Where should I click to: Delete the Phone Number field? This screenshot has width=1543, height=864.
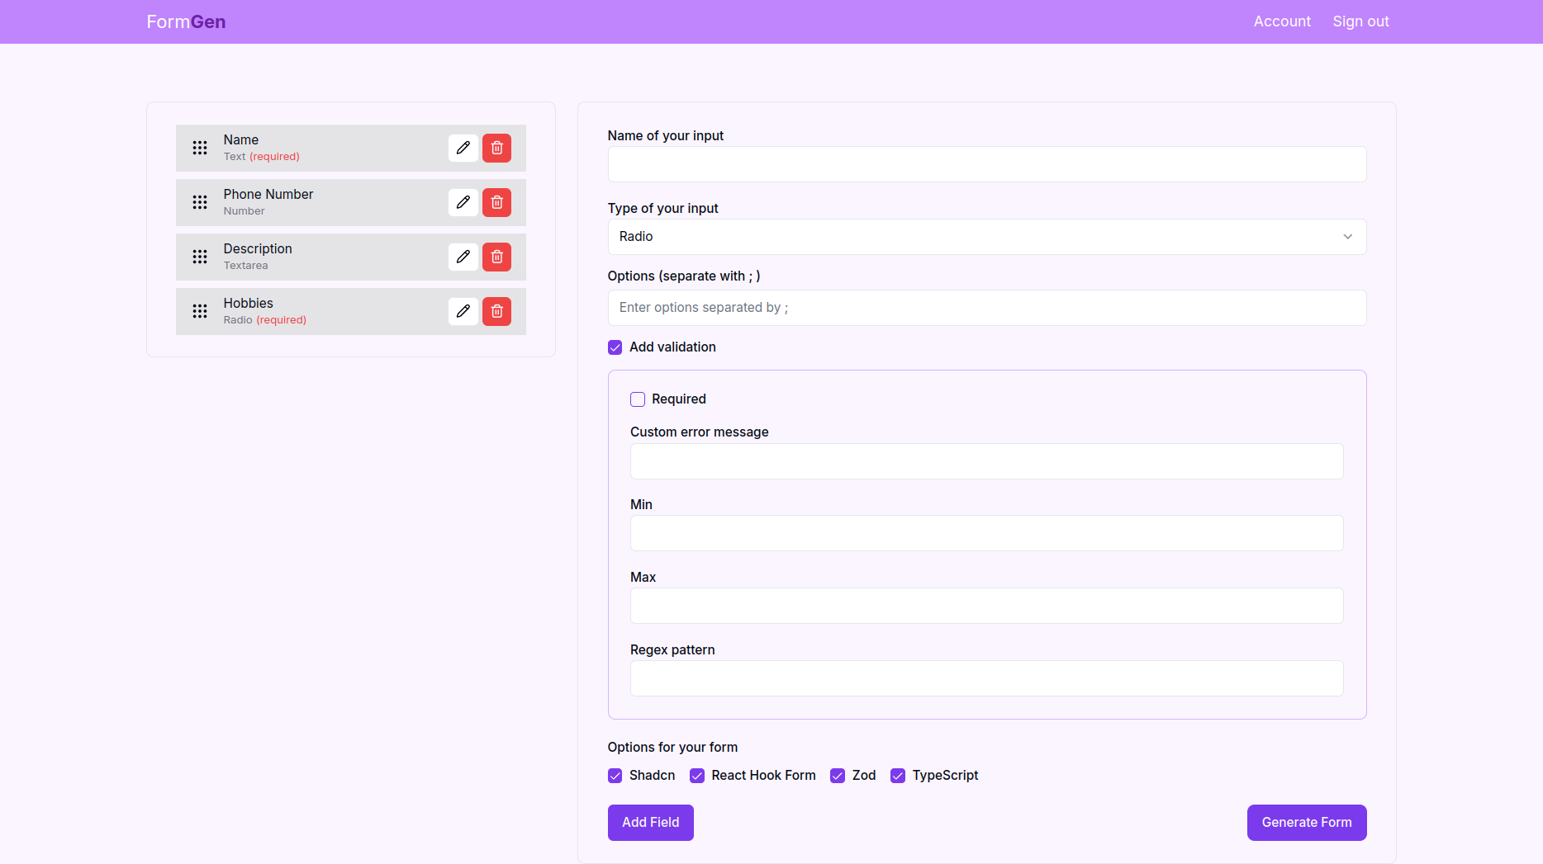click(496, 202)
